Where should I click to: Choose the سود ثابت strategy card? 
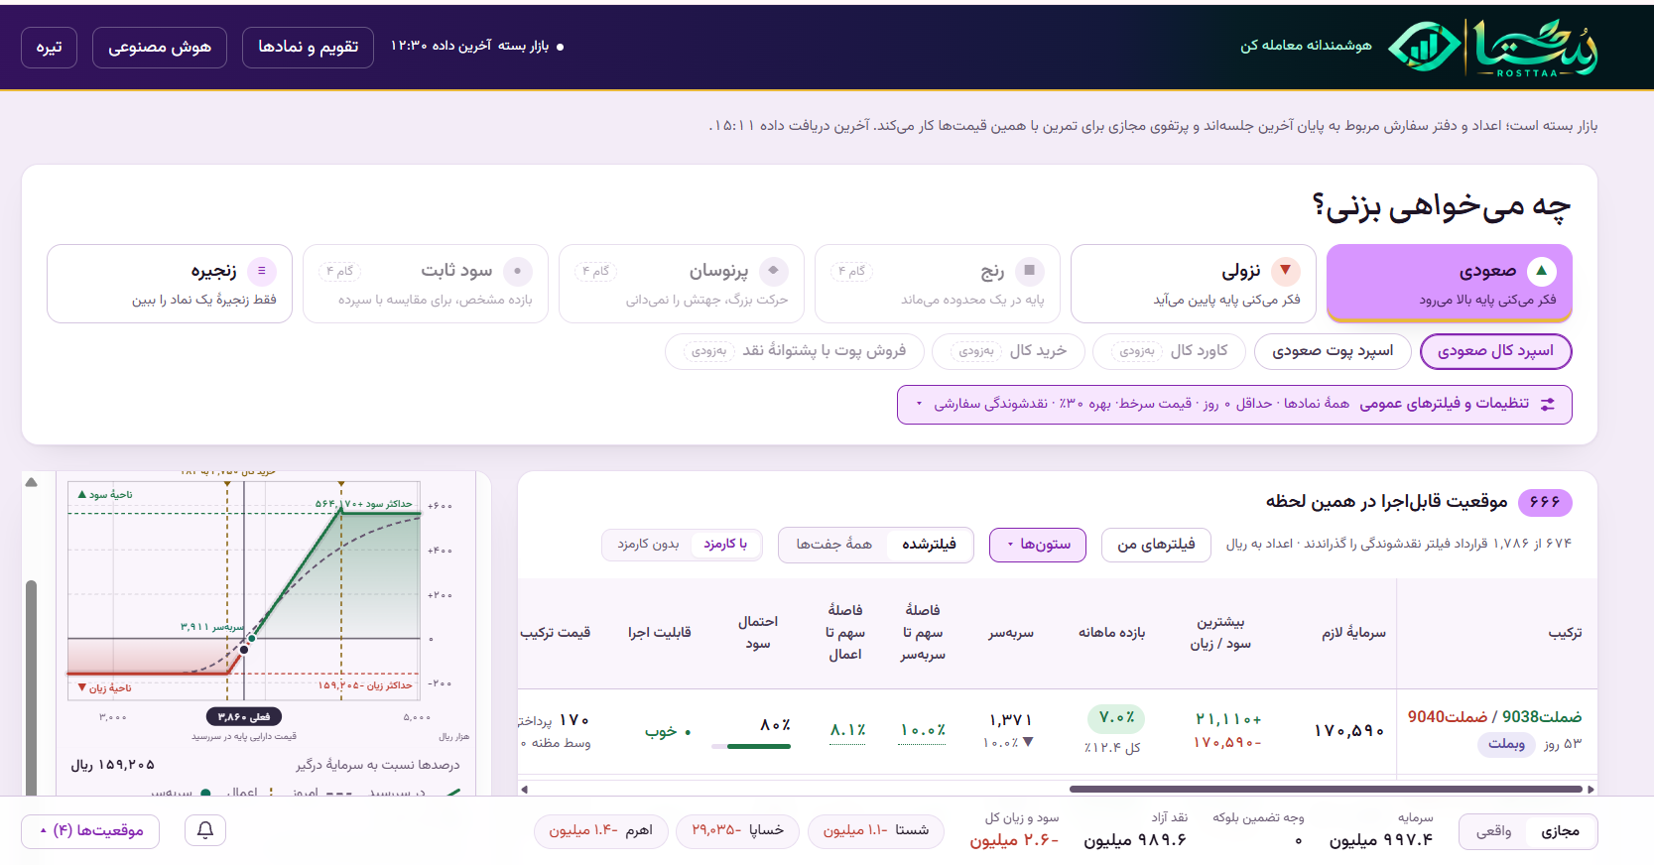coord(426,284)
